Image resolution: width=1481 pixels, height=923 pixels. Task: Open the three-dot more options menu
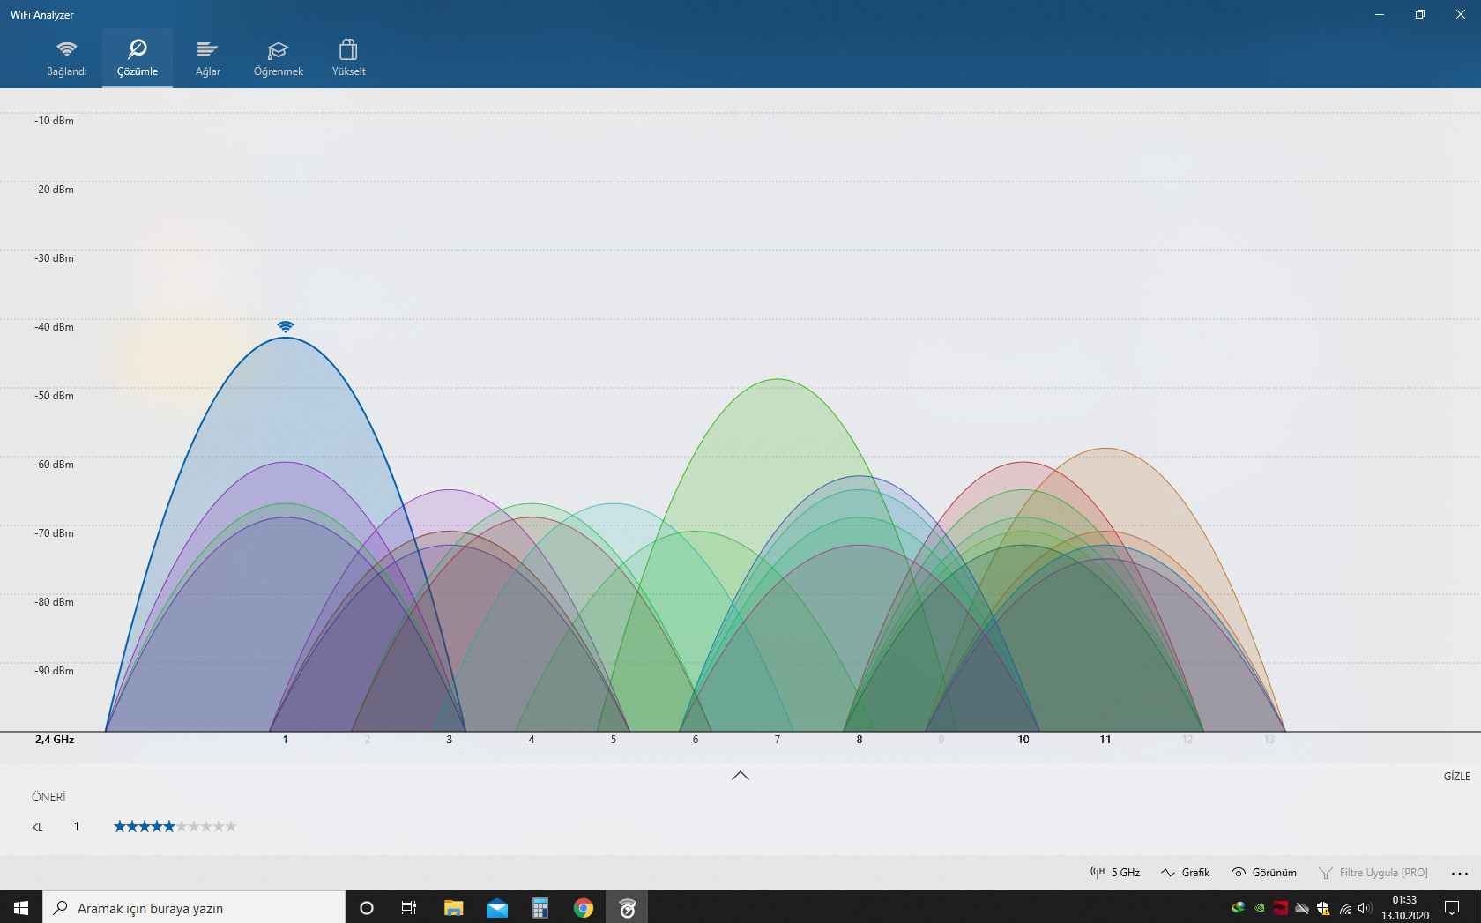click(1460, 873)
